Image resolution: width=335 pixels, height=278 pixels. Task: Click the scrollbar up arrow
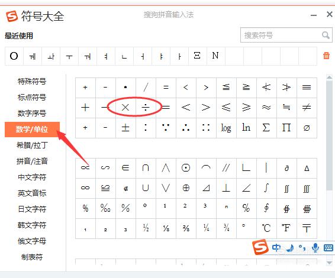[x=329, y=77]
